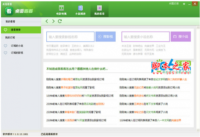Open 金刚狼2 in the feed
The image size is (200, 137).
[x=100, y=104]
